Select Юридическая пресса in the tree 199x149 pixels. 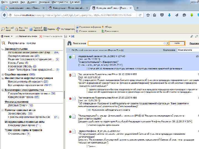tap(23, 97)
